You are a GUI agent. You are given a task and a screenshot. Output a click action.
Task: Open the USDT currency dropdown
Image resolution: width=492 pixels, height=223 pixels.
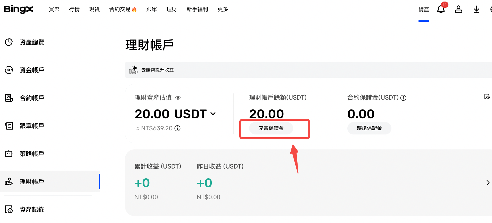[213, 114]
